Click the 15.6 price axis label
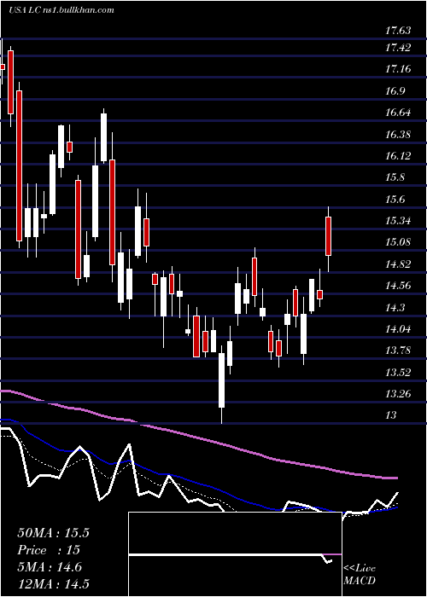This screenshot has height=597, width=427. [x=395, y=199]
